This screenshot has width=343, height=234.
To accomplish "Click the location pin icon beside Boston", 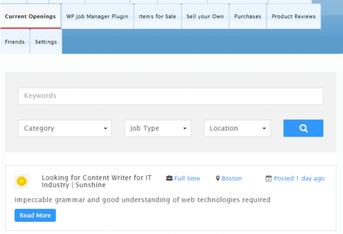I will [218, 179].
